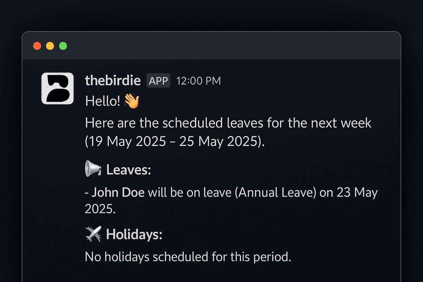Toggle the red close traffic light
423x282 pixels.
37,45
